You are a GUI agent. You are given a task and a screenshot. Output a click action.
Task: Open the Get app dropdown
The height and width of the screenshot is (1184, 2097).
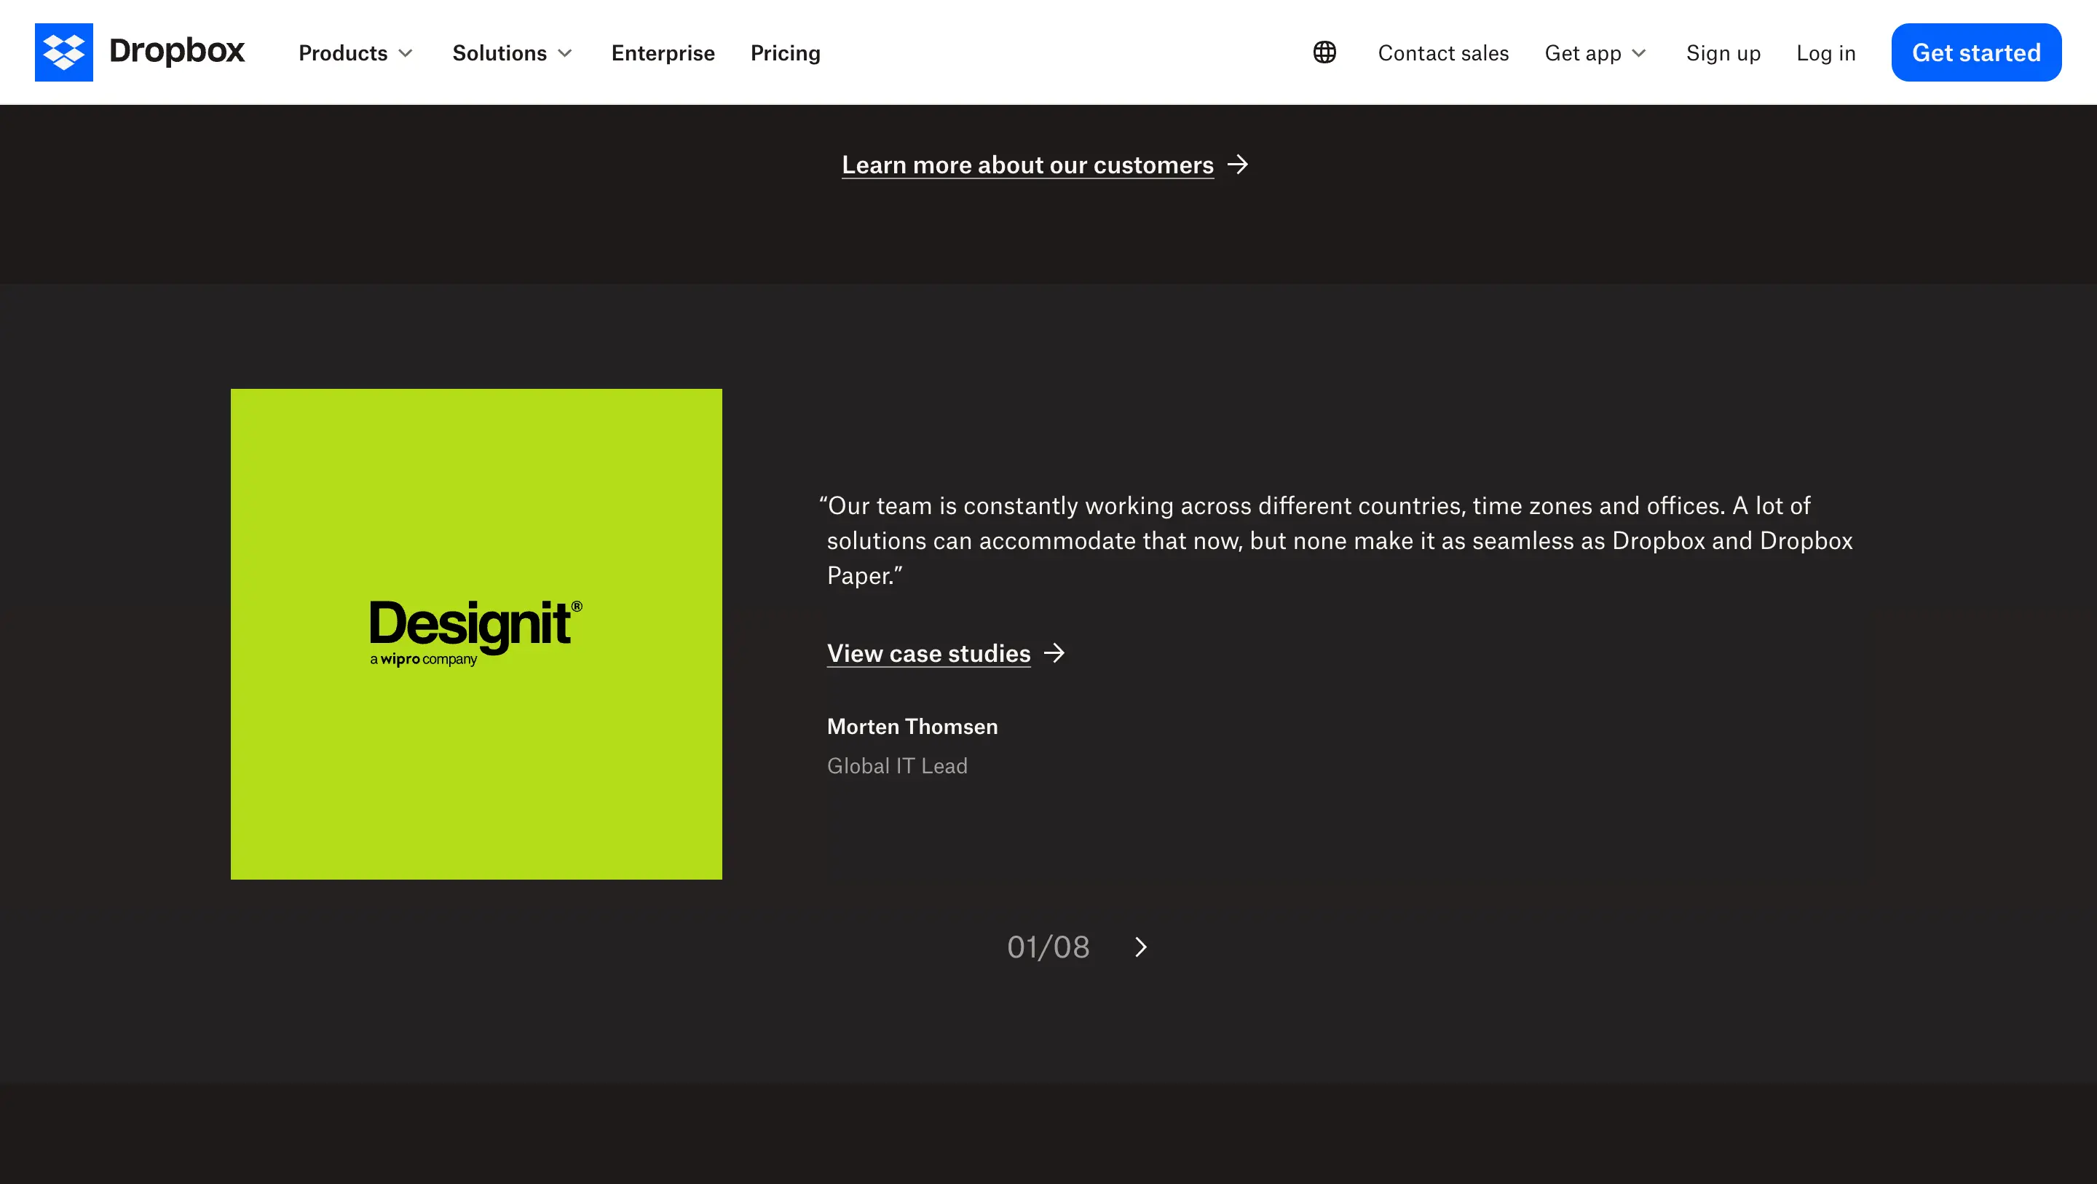[x=1595, y=53]
